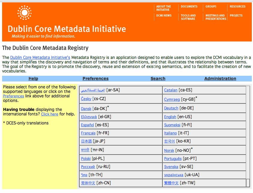The height and width of the screenshot is (193, 253).
Task: Click the Dublin Core sunburst logo
Action: 24,12
